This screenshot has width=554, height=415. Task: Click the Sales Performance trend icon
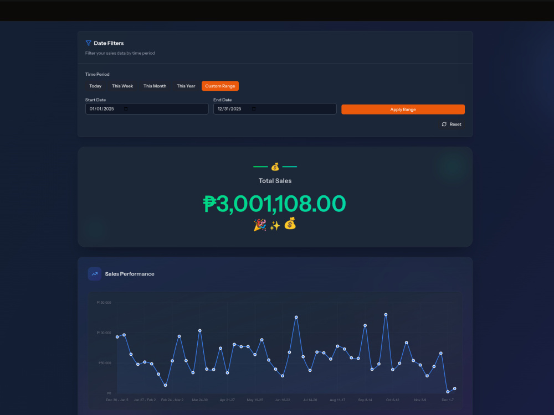[95, 274]
